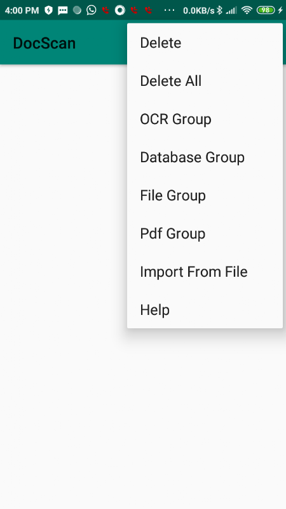Tap the Bluetooth status icon

pyautogui.click(x=219, y=10)
